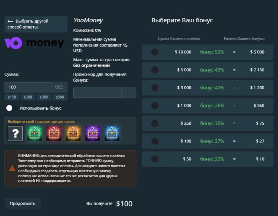Click the '$ 360' bonus amount

pos(259,105)
